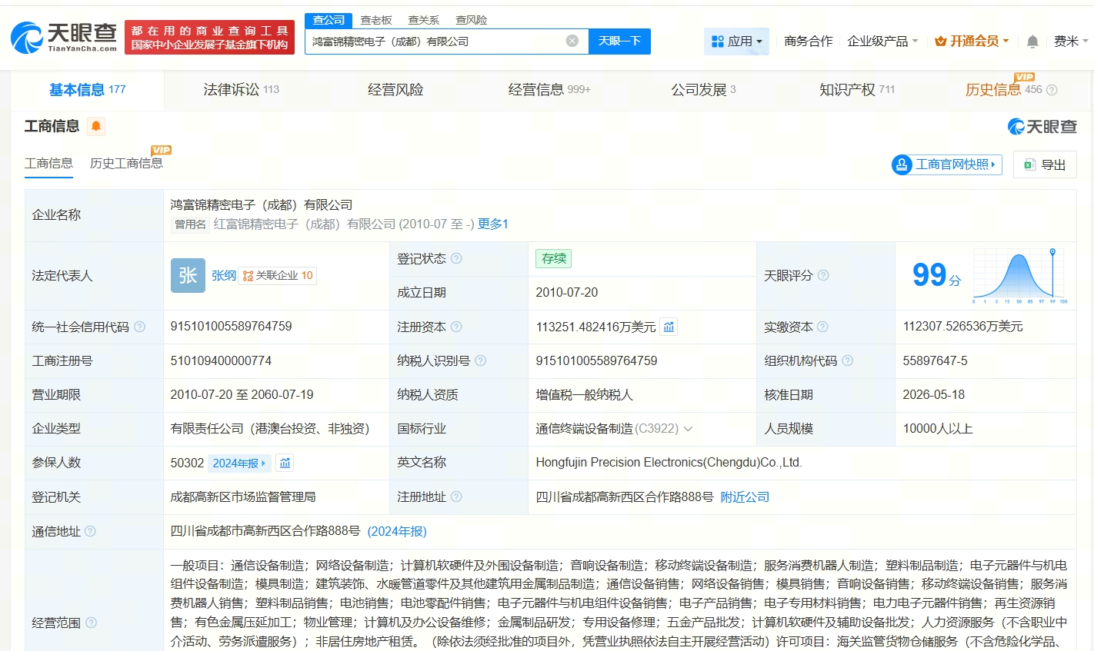Open the 公司发展 tab
The image size is (1094, 651).
pyautogui.click(x=703, y=90)
